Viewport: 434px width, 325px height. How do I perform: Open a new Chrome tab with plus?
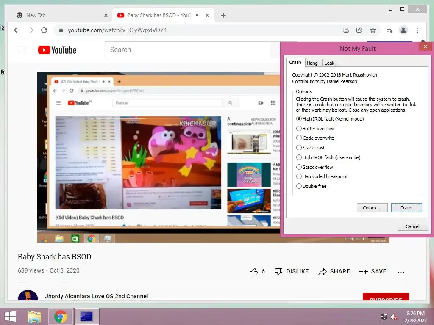tap(223, 15)
